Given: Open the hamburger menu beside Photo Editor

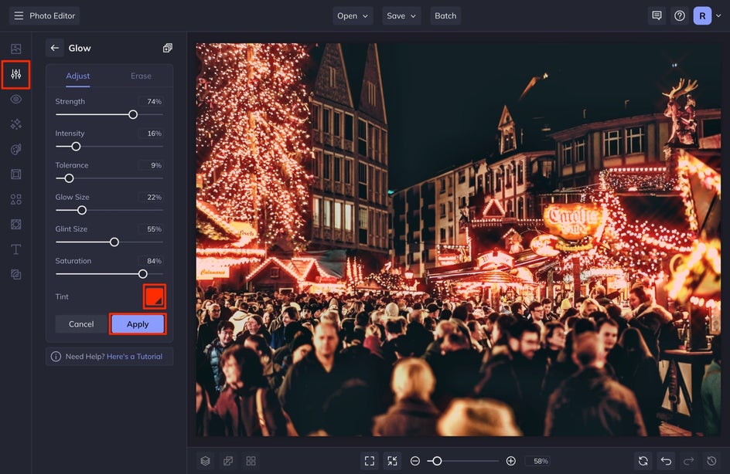Looking at the screenshot, I should pyautogui.click(x=19, y=15).
